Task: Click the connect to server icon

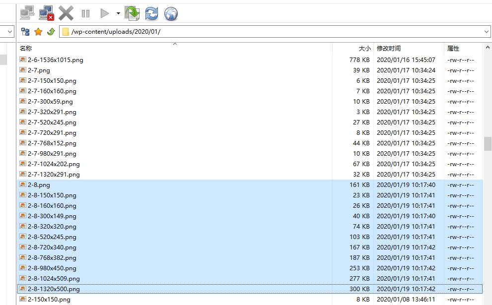Action: click(27, 13)
